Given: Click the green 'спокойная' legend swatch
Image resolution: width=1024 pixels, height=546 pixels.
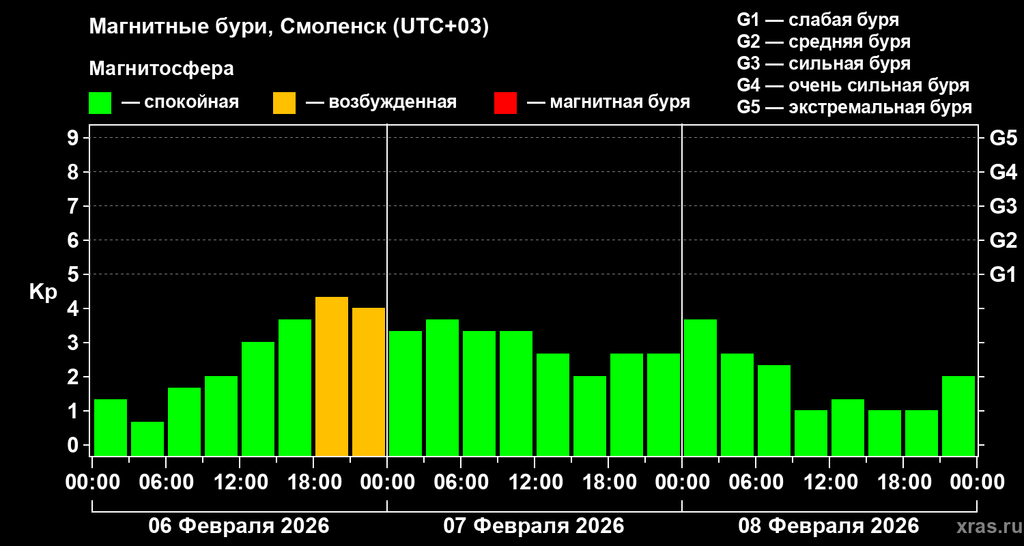Looking at the screenshot, I should (100, 103).
